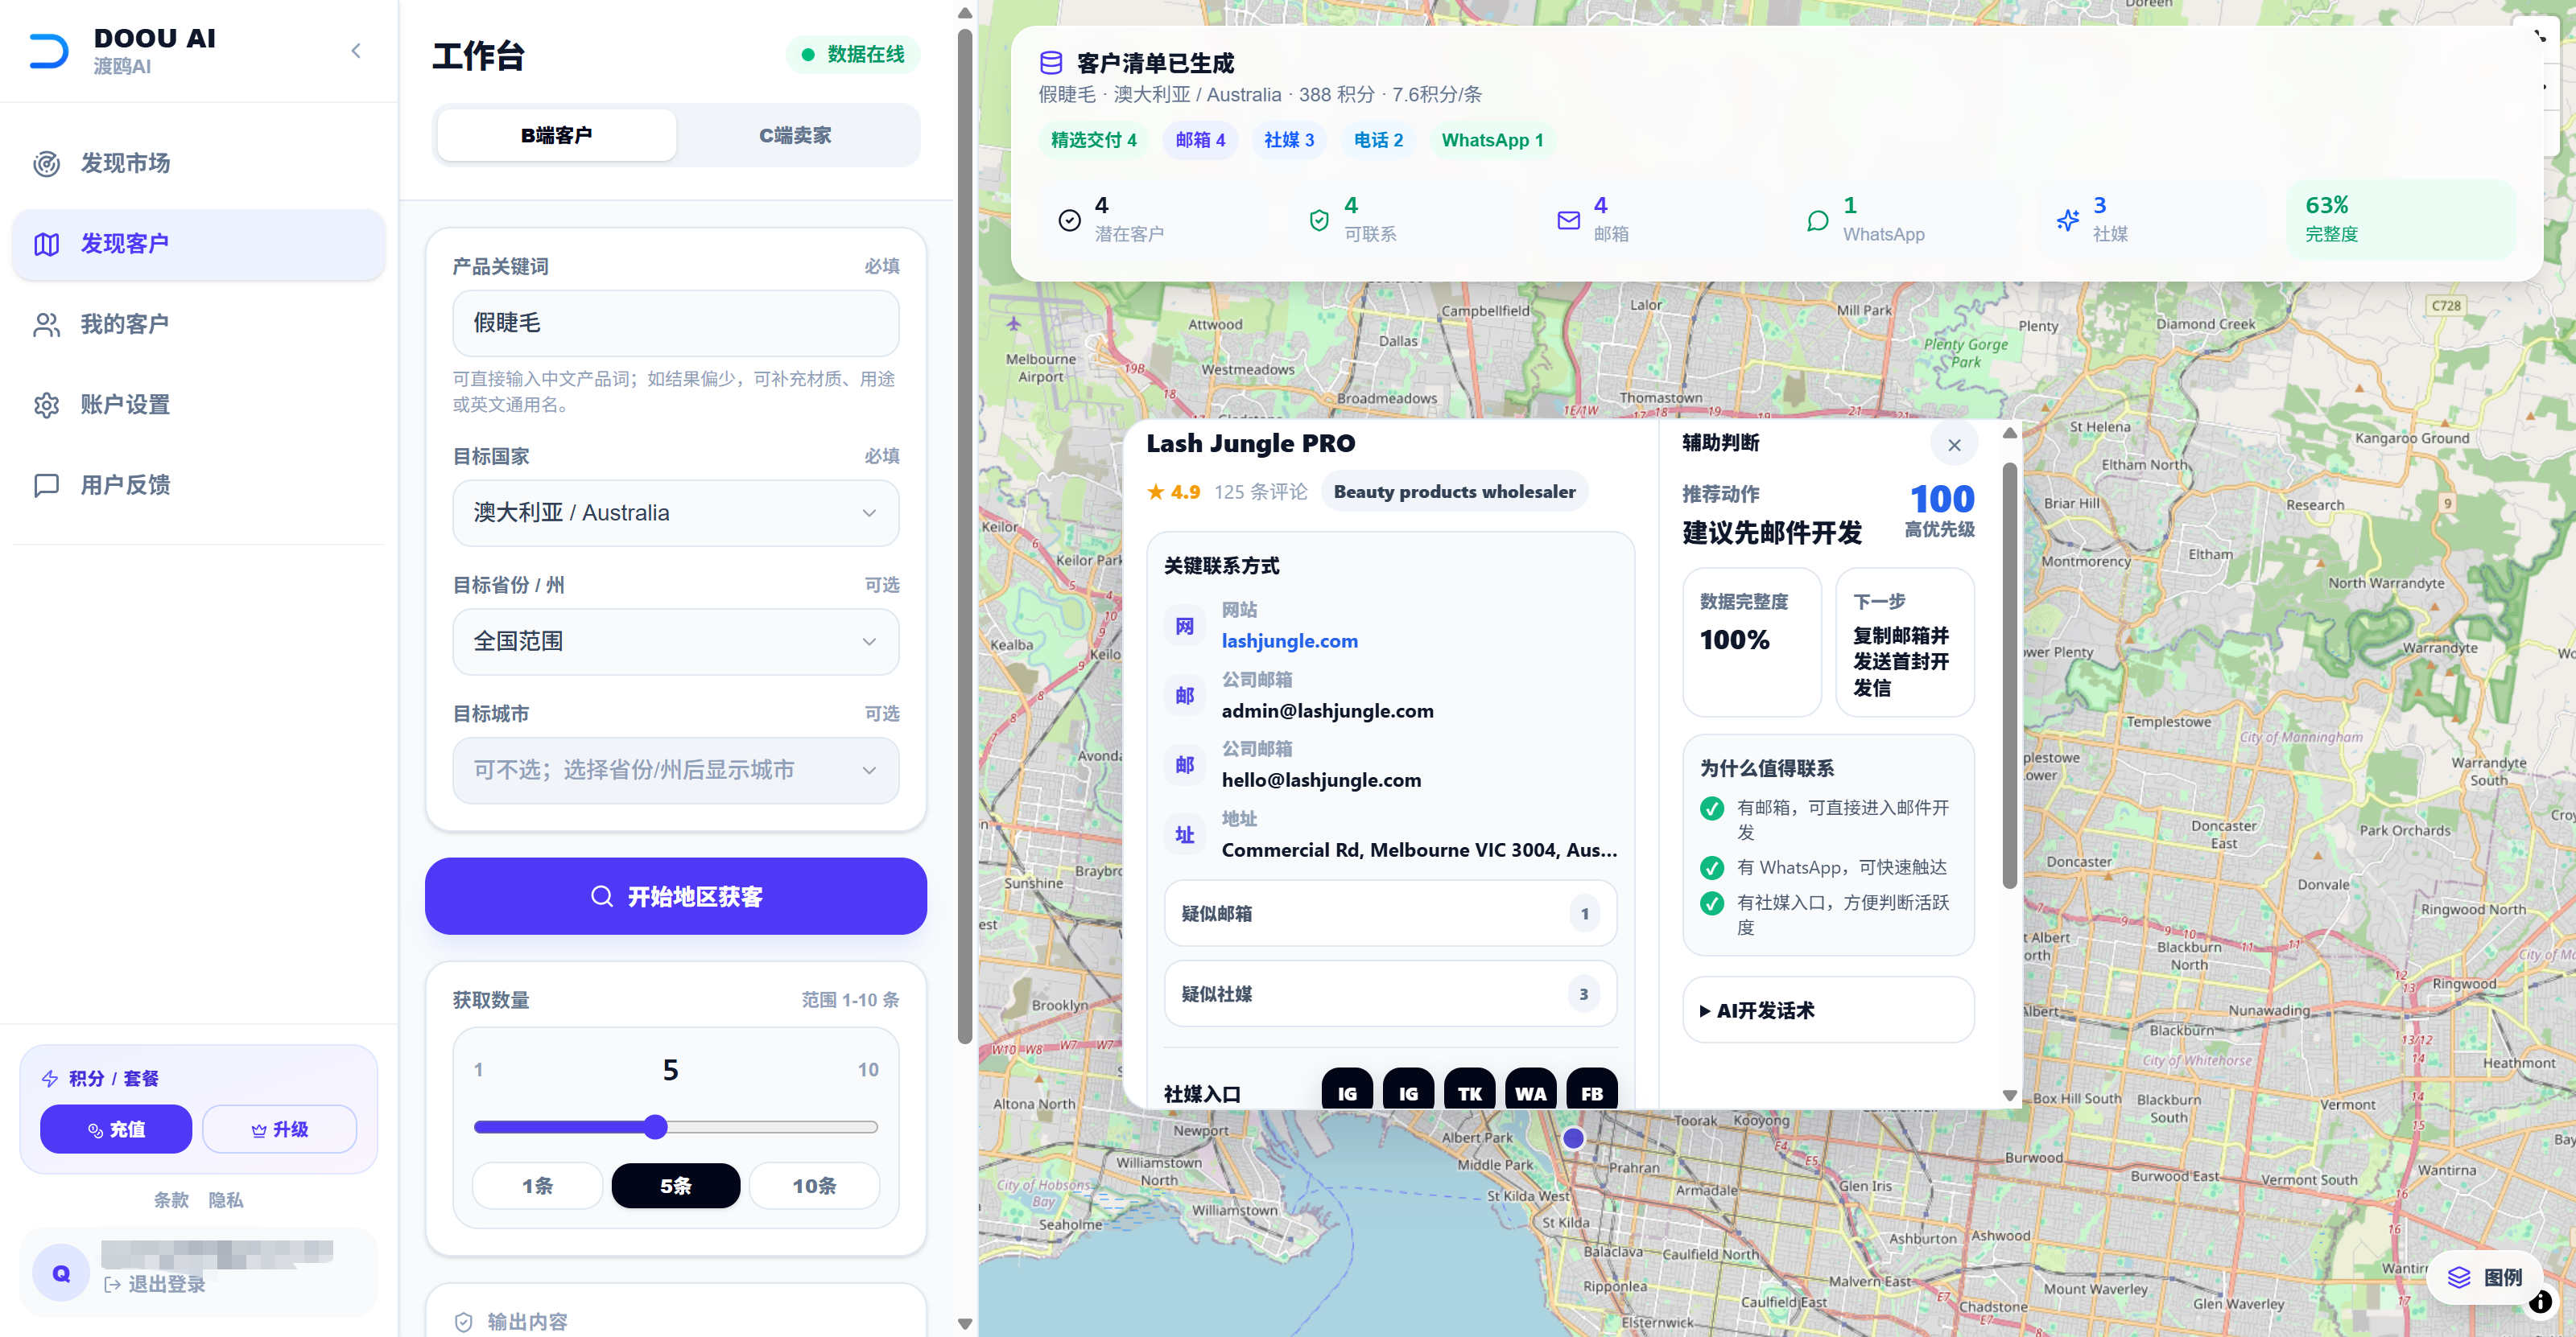Expand the 疑似邮箱 section
The image size is (2576, 1337).
point(1390,913)
